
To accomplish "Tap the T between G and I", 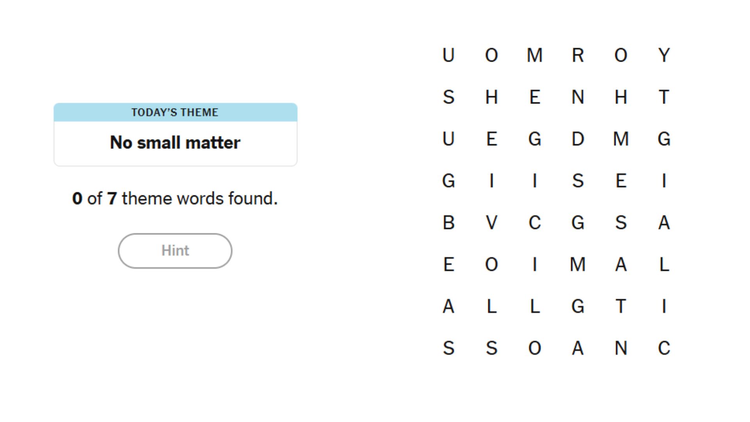I will (x=621, y=306).
